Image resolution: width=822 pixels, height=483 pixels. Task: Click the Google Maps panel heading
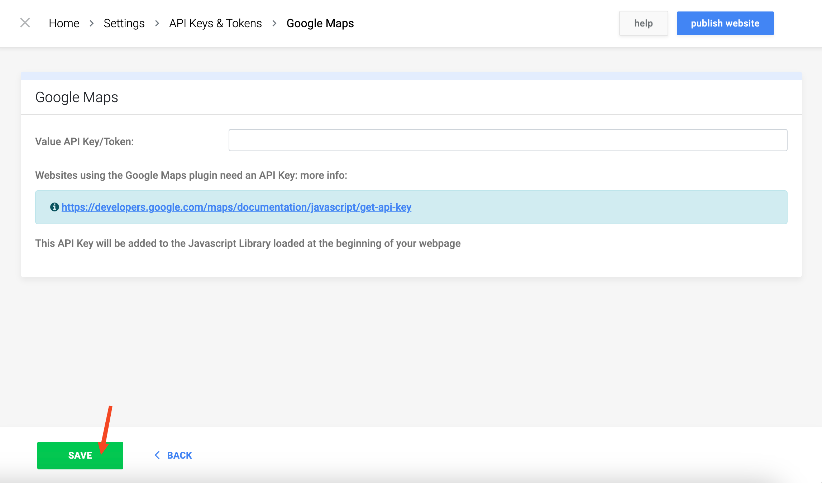coord(77,97)
